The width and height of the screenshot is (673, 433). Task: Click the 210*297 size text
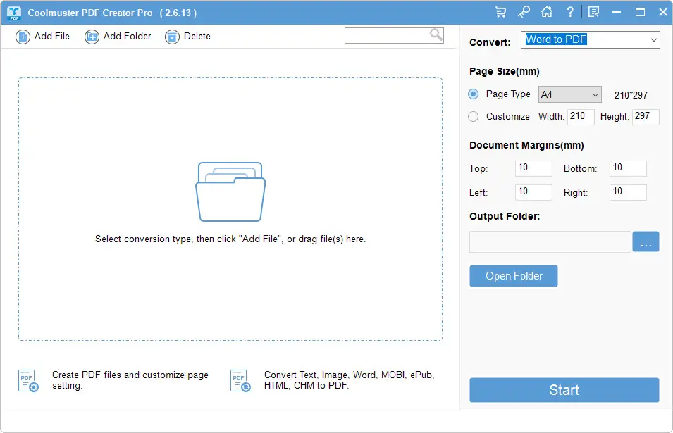[x=631, y=95]
